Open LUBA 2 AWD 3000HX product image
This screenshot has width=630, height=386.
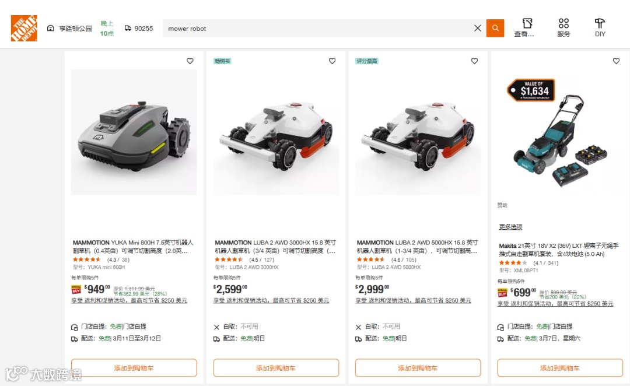[x=276, y=132]
